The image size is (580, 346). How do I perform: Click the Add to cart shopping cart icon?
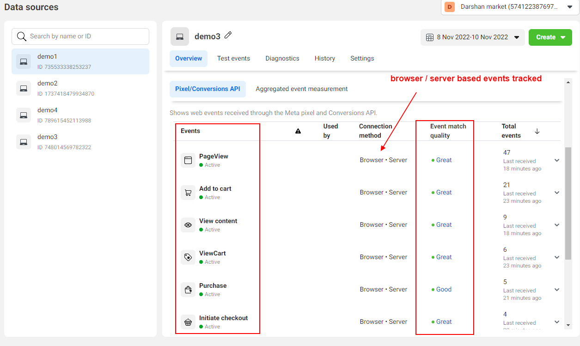click(188, 193)
